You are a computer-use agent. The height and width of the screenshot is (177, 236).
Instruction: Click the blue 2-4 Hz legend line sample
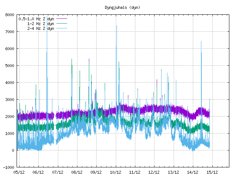(x=62, y=28)
